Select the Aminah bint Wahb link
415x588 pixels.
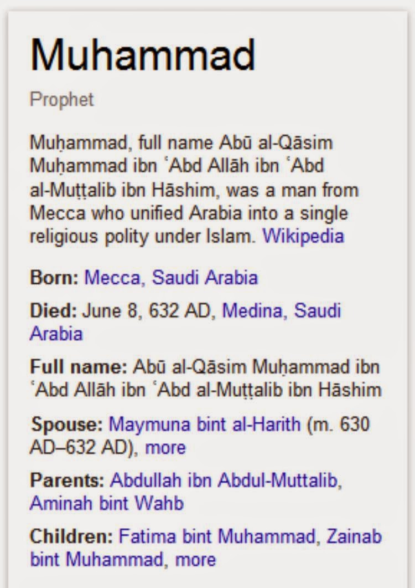106,503
